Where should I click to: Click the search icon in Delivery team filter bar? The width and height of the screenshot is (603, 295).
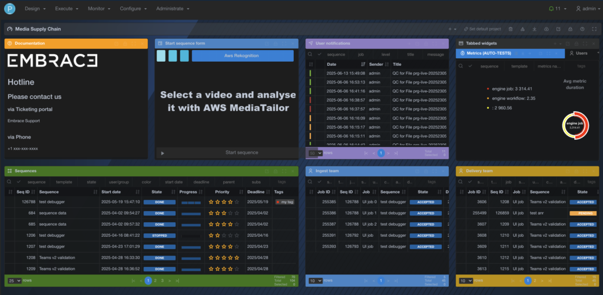pyautogui.click(x=460, y=182)
